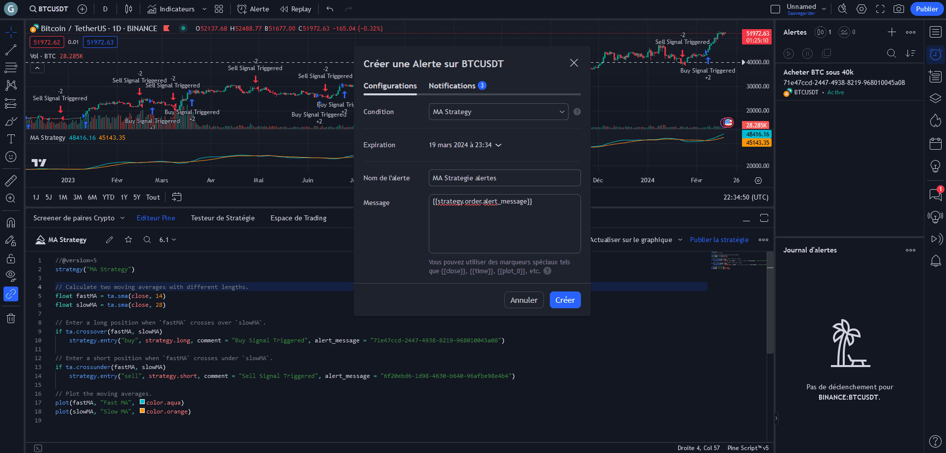
Task: Select the ruler measure tool
Action: click(11, 181)
